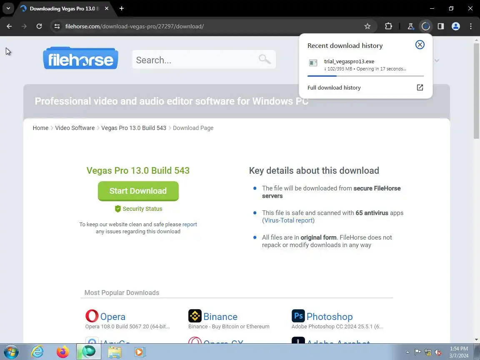The width and height of the screenshot is (480, 360).
Task: Close the Recent download history popup
Action: 420,45
